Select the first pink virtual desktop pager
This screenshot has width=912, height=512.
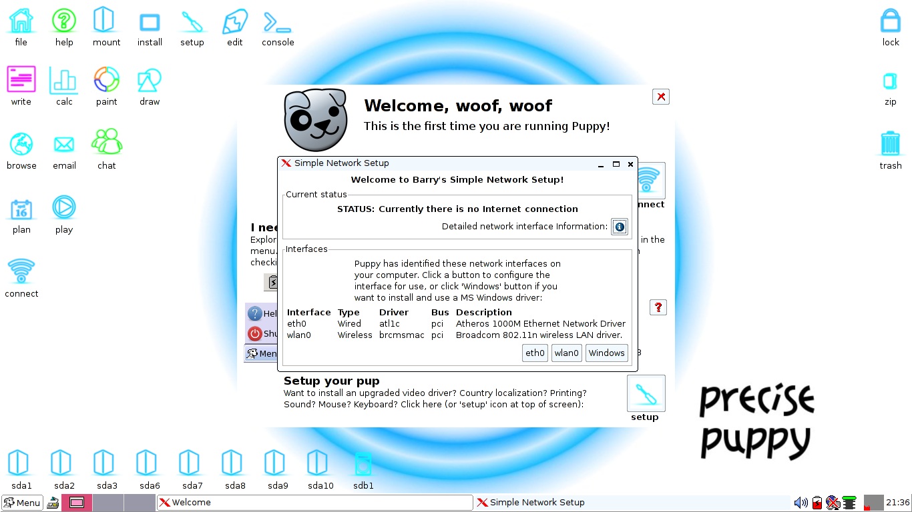pyautogui.click(x=77, y=503)
